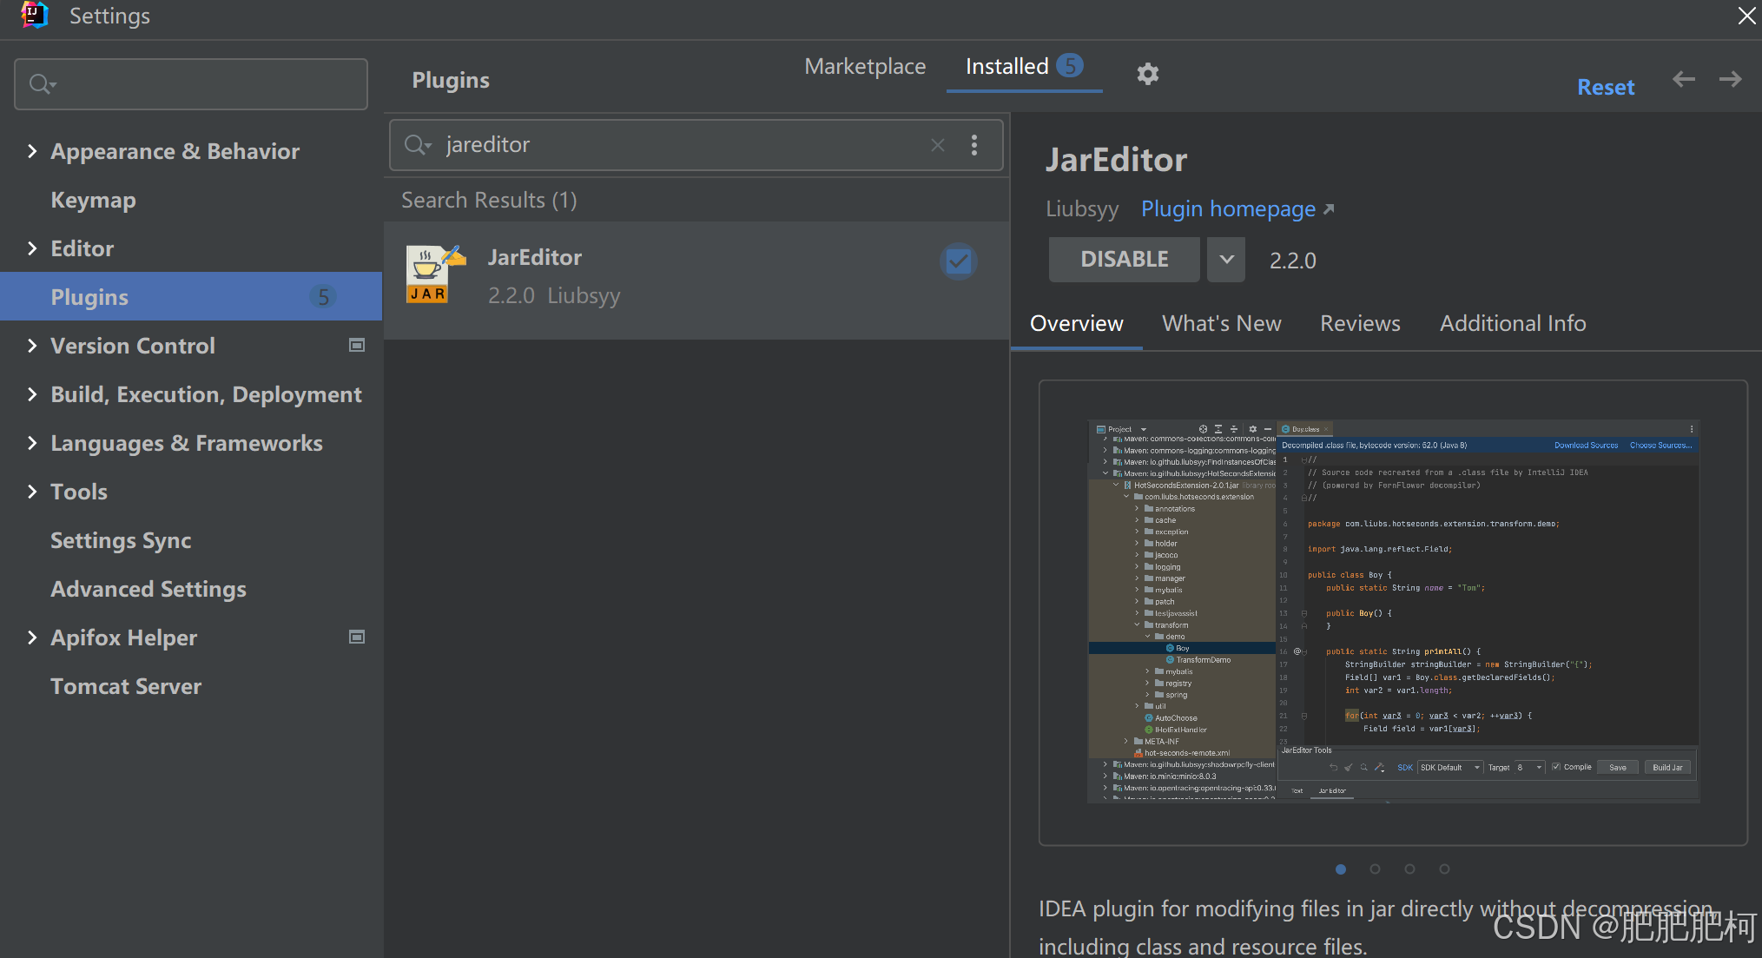Expand Build, Execution, Deployment section
This screenshot has width=1762, height=958.
coord(32,394)
